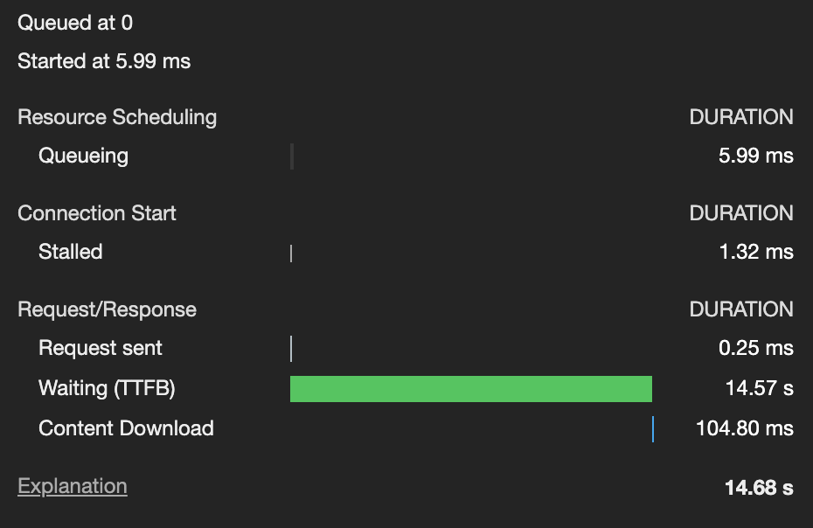The height and width of the screenshot is (528, 813).
Task: Click the 14.57 s waiting duration value
Action: click(759, 388)
